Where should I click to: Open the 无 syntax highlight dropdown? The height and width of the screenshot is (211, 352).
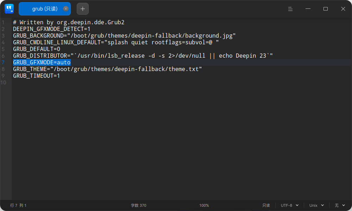[339, 205]
